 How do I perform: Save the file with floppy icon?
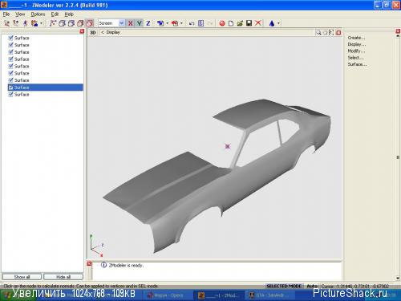249,23
